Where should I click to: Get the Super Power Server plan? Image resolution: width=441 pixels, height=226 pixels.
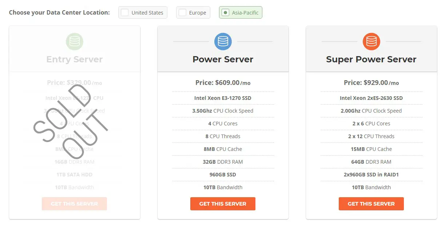point(371,204)
